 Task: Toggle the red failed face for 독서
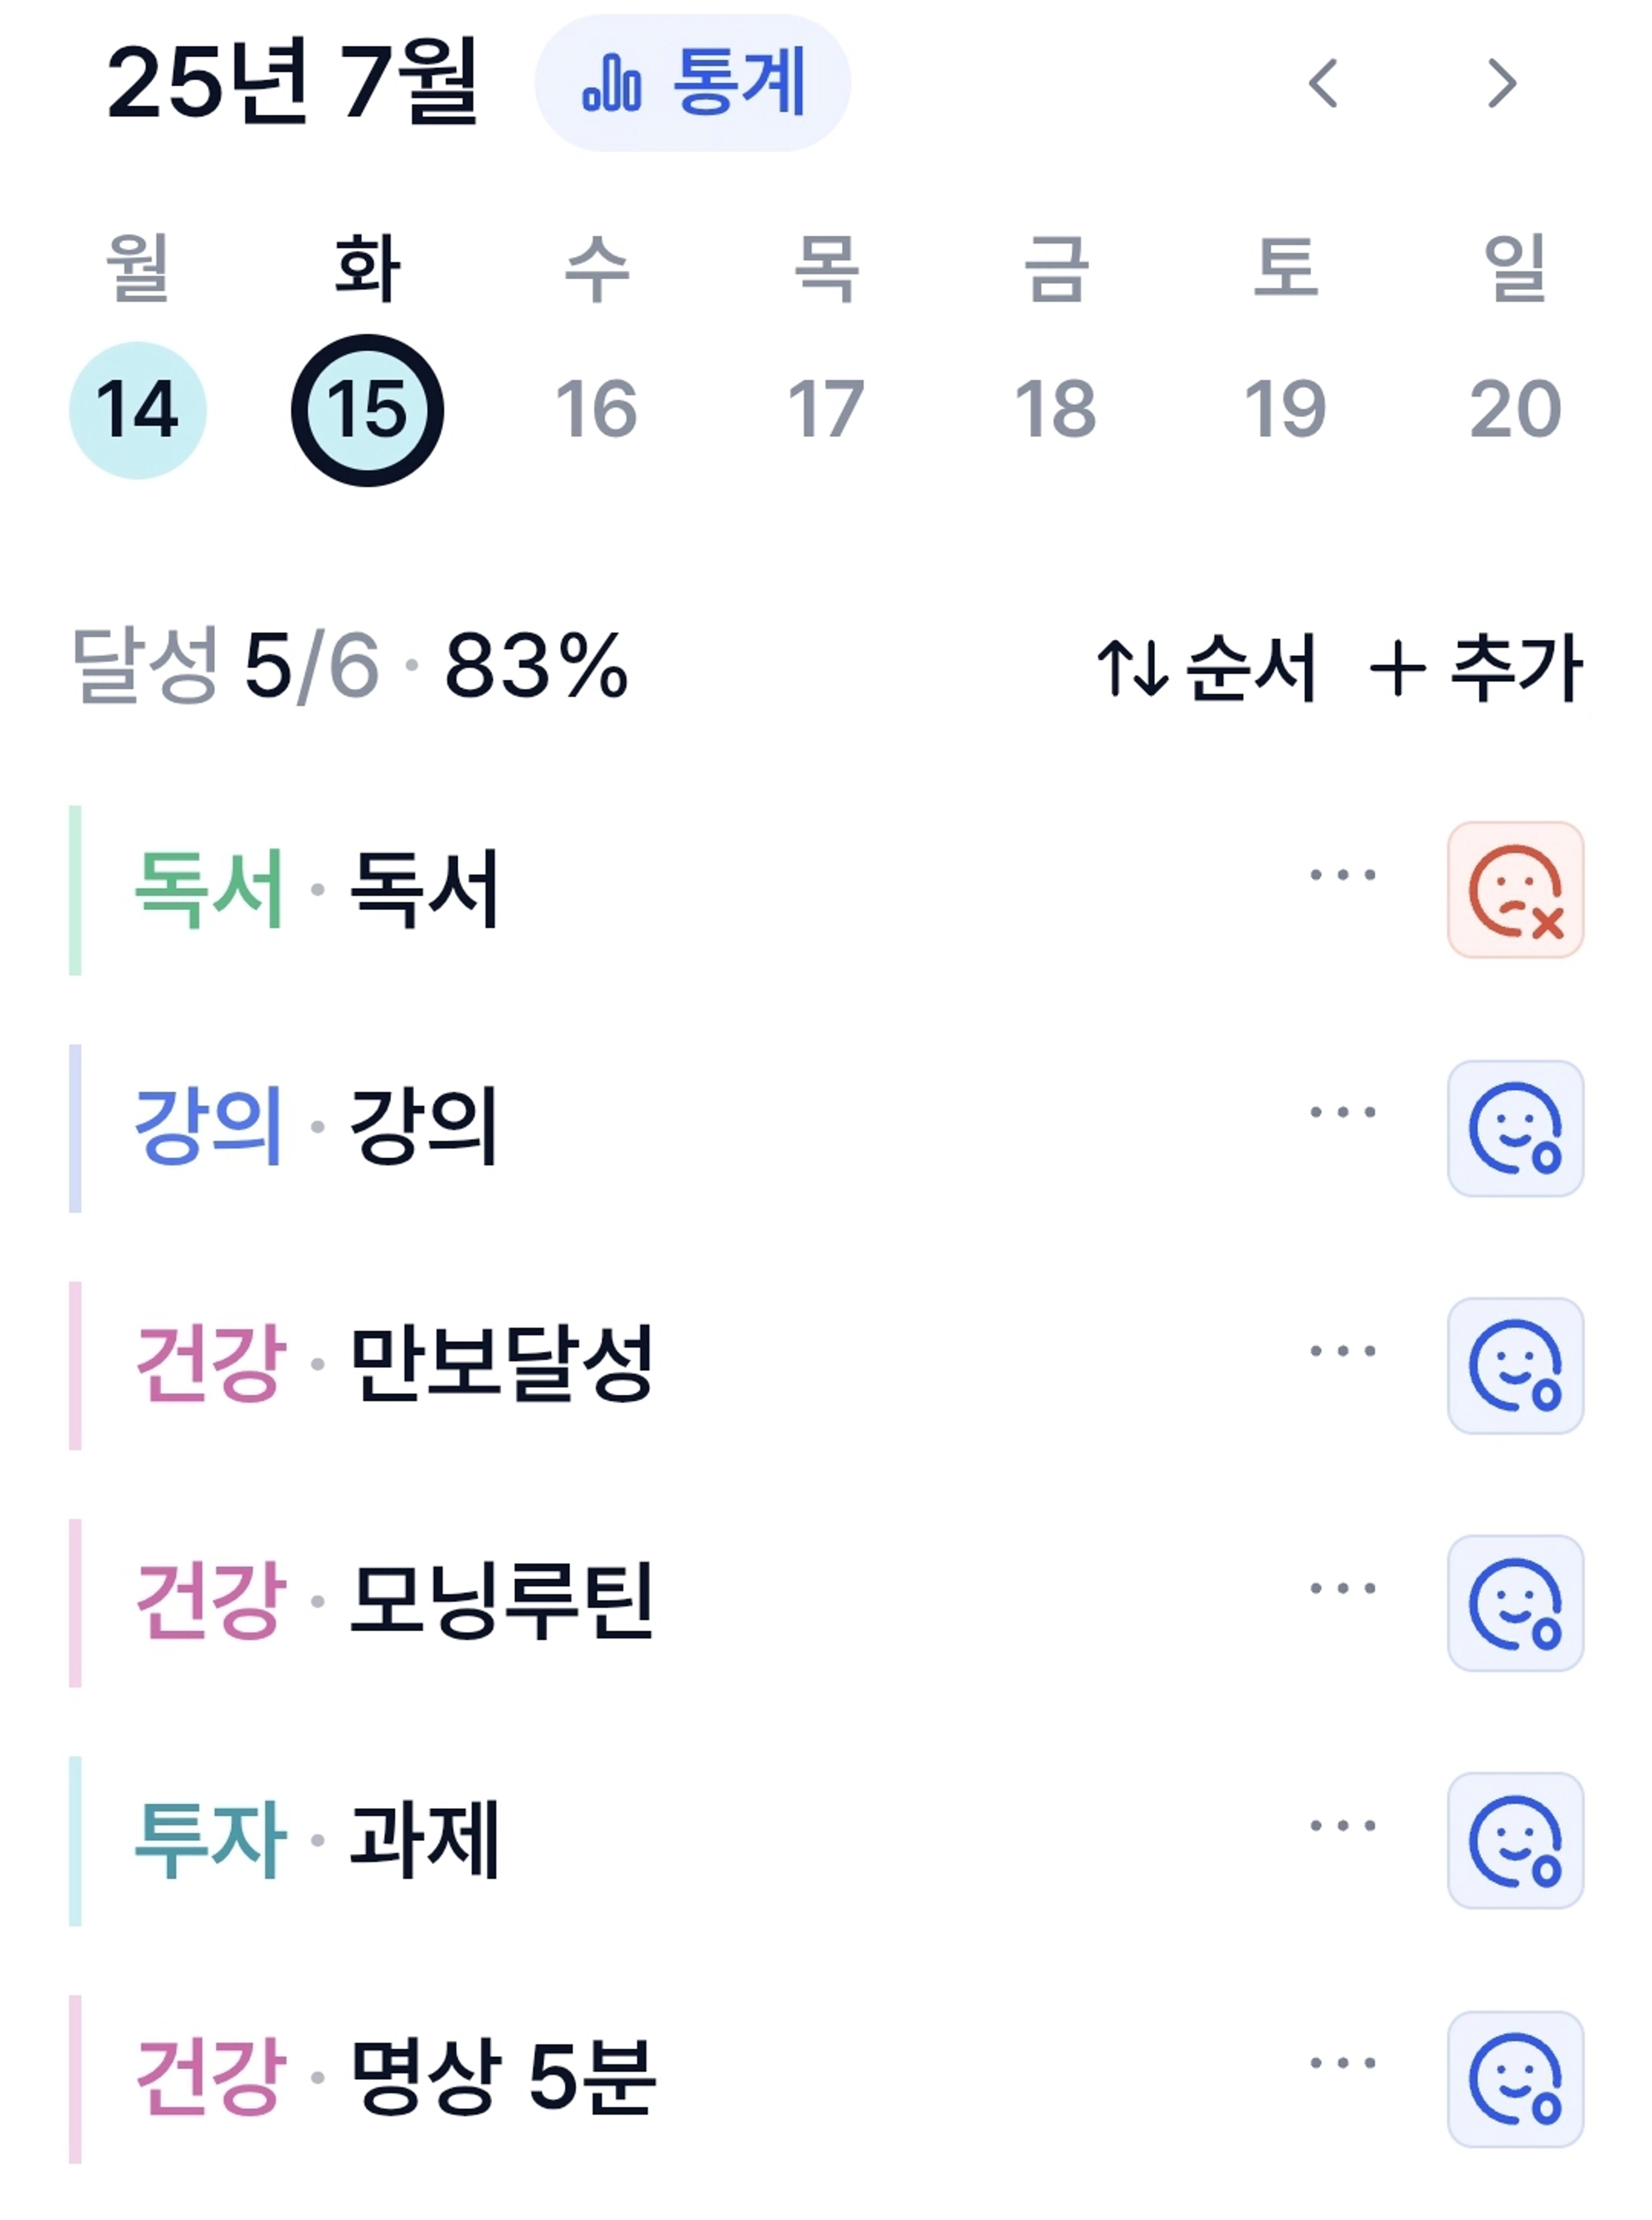tap(1515, 890)
